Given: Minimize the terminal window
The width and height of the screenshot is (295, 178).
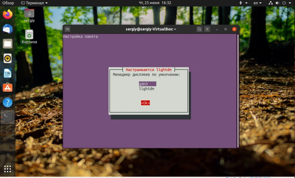Looking at the screenshot, I should pyautogui.click(x=217, y=29).
